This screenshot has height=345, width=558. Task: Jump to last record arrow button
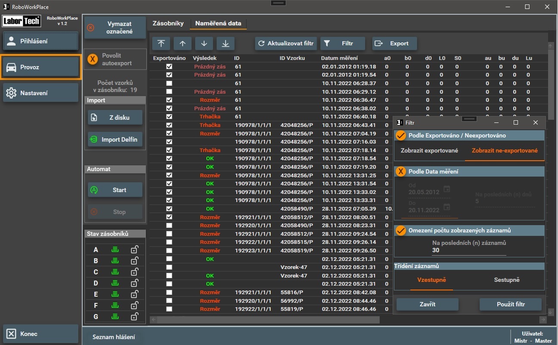click(226, 43)
